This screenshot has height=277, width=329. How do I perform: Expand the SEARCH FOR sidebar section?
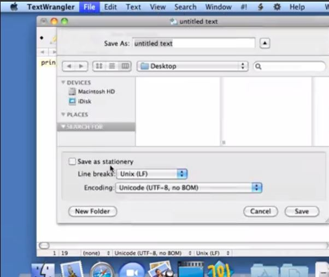click(63, 127)
